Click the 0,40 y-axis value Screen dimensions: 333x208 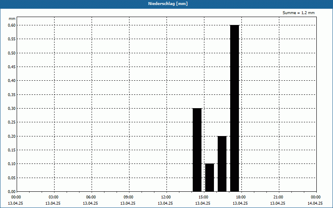click(x=12, y=81)
